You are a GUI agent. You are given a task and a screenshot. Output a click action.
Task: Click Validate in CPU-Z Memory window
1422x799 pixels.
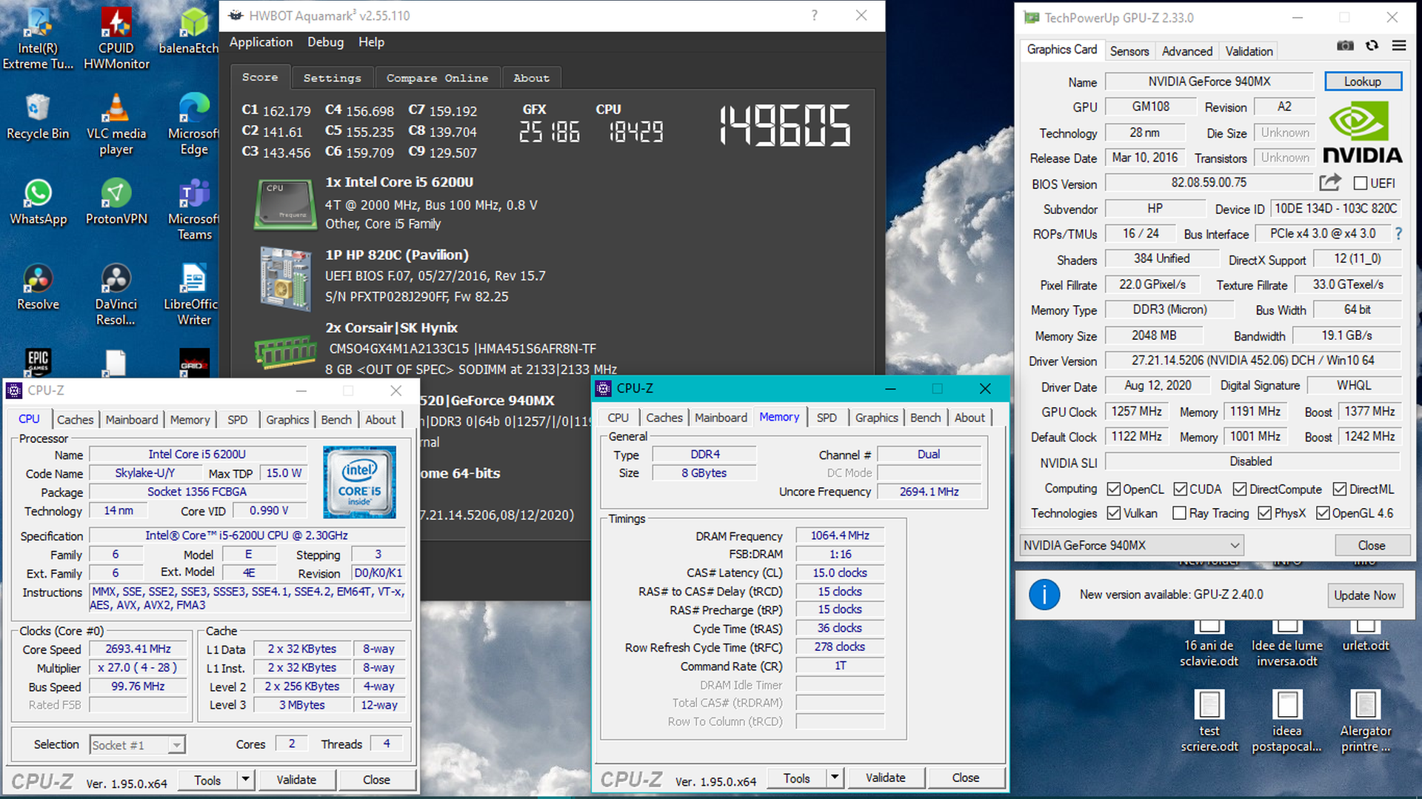(x=885, y=778)
